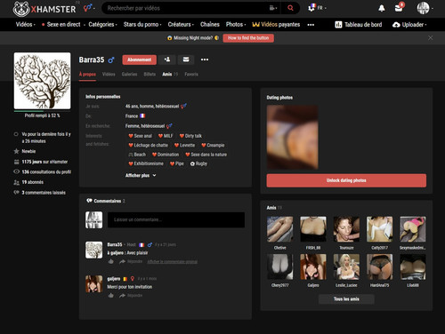Viewport: 445px width, 334px height.
Task: Click the send message icon button
Action: (186, 60)
